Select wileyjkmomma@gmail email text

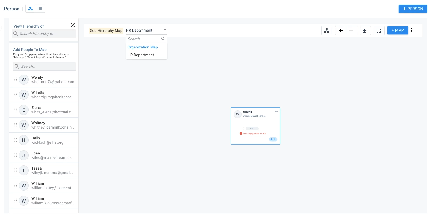pos(53,173)
